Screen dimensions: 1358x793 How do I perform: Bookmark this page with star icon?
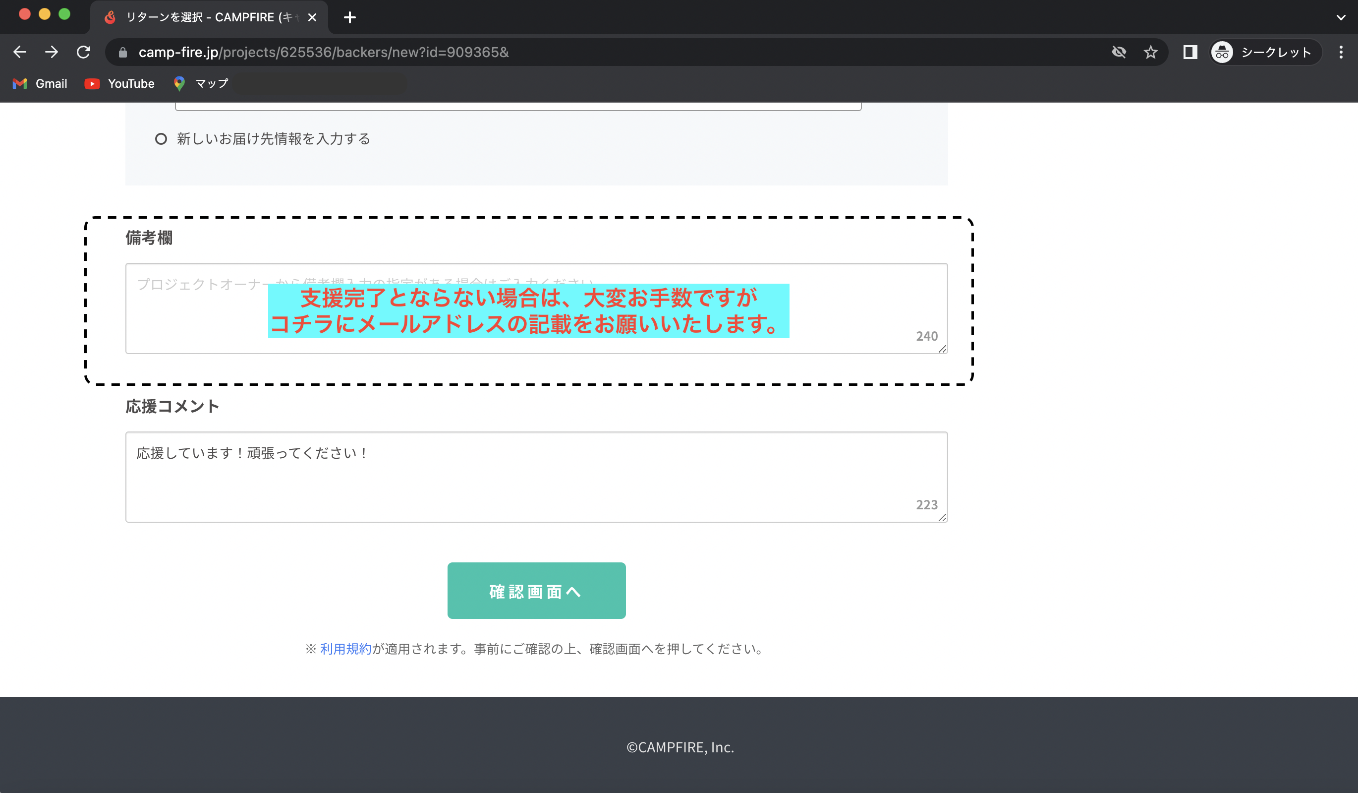(x=1150, y=52)
